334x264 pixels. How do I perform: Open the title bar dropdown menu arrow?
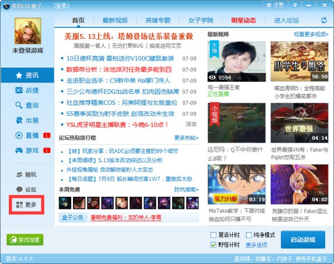(x=294, y=5)
